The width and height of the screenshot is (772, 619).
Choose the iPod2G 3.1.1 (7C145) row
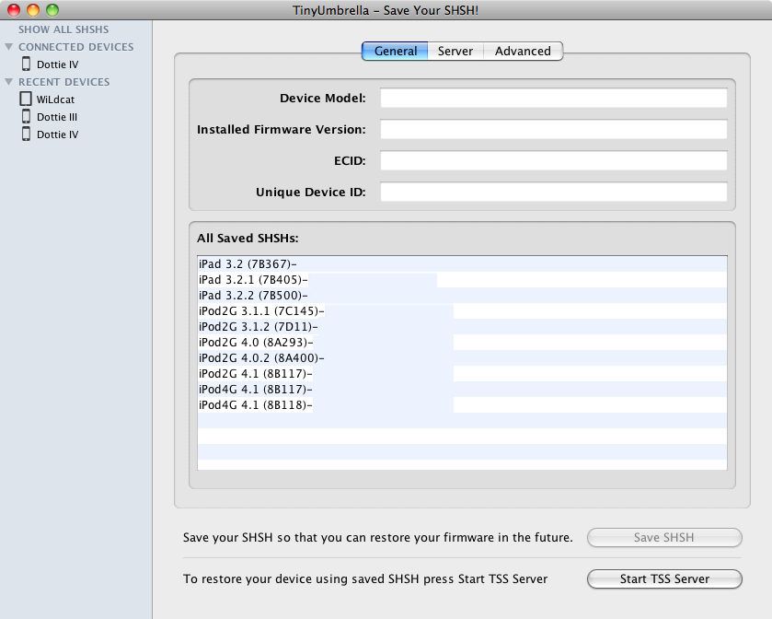click(x=462, y=311)
